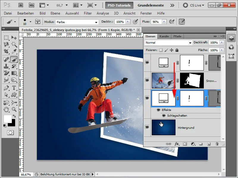238x178 pixels.
Task: Toggle airbrush mode
Action: [172, 22]
